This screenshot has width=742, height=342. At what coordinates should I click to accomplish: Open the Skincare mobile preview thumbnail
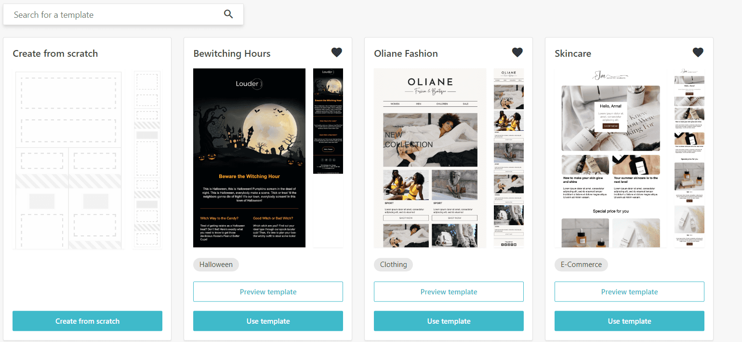tap(689, 158)
